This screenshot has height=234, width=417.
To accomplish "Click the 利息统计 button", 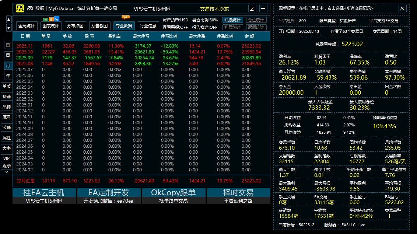I will (x=232, y=27).
